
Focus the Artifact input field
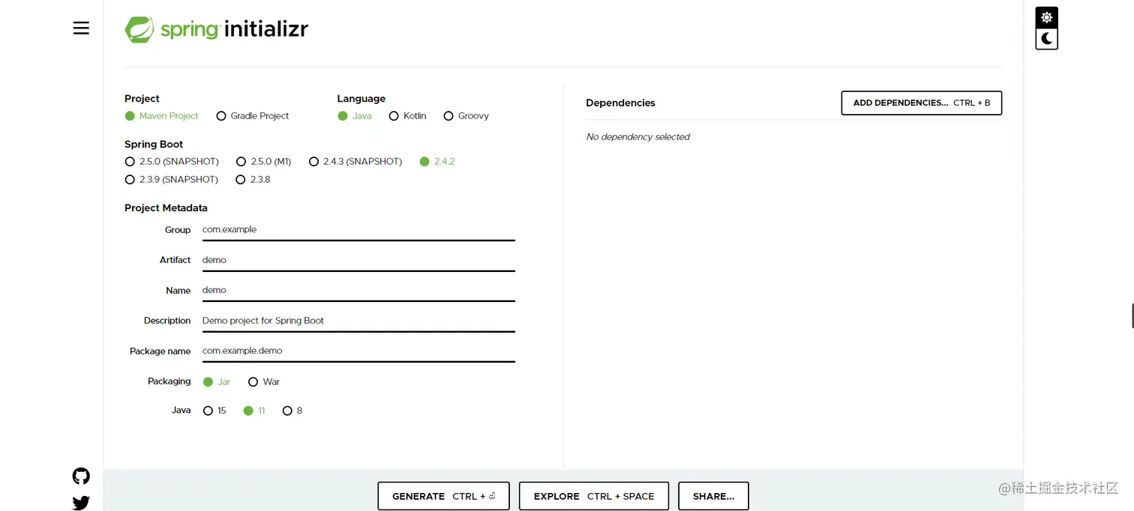(358, 260)
